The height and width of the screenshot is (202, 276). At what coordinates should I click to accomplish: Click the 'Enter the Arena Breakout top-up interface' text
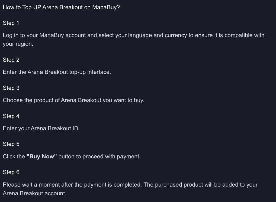(57, 72)
